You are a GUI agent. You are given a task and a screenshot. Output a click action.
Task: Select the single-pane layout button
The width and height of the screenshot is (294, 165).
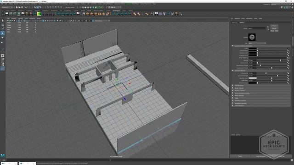click(x=2, y=56)
